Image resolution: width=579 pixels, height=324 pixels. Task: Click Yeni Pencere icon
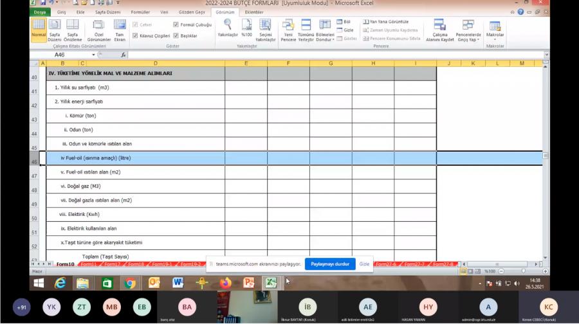point(288,30)
